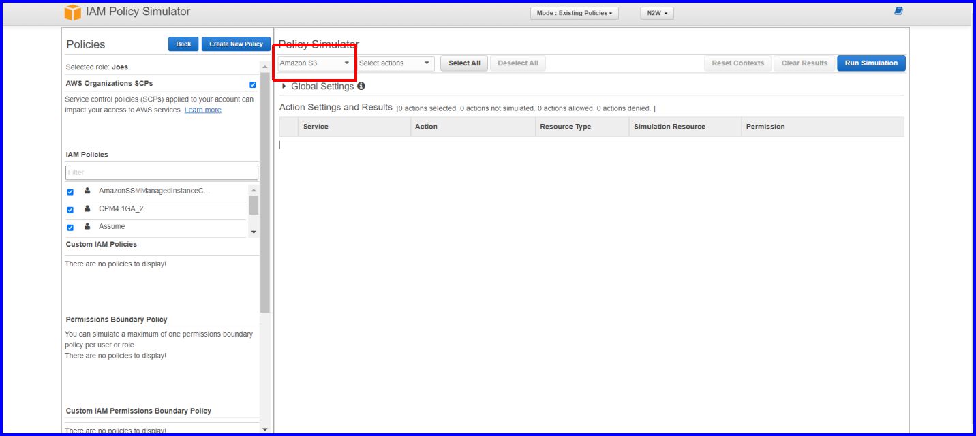Open the documentation book icon
This screenshot has width=976, height=436.
[898, 11]
